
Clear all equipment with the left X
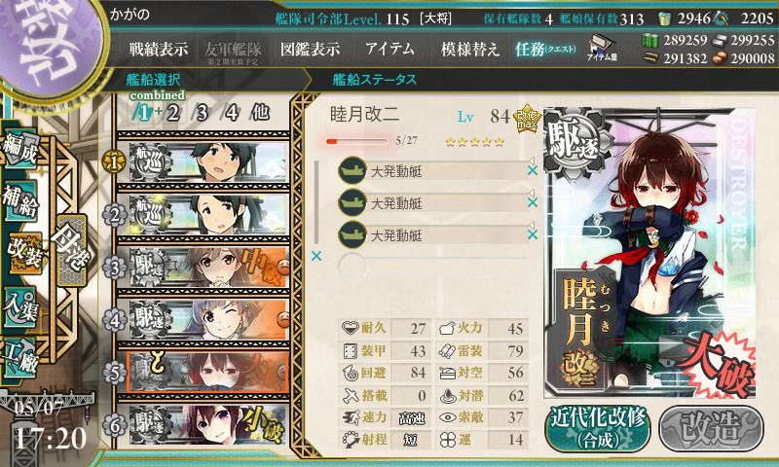pyautogui.click(x=315, y=256)
